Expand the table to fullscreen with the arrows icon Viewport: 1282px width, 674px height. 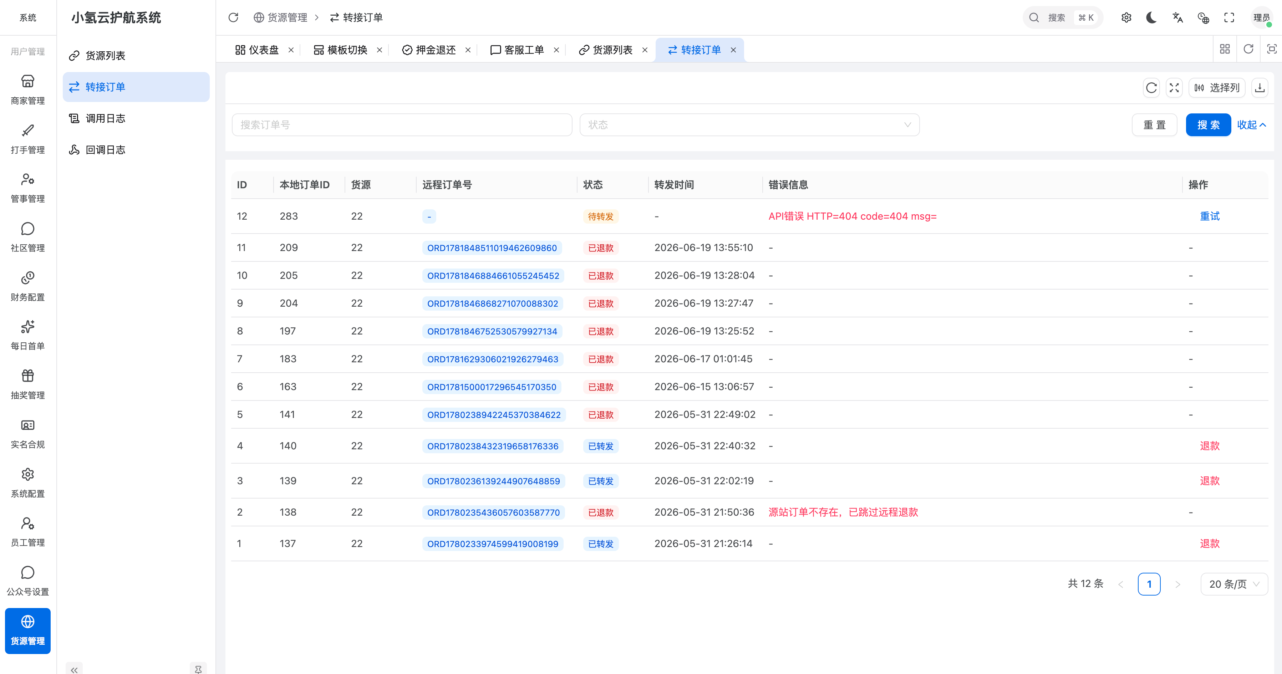coord(1175,88)
